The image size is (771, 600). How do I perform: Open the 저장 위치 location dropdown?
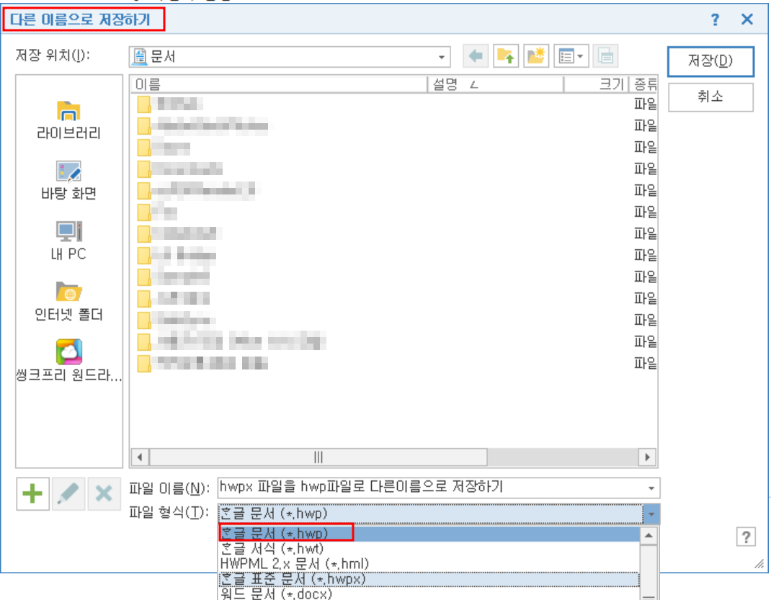[x=440, y=55]
